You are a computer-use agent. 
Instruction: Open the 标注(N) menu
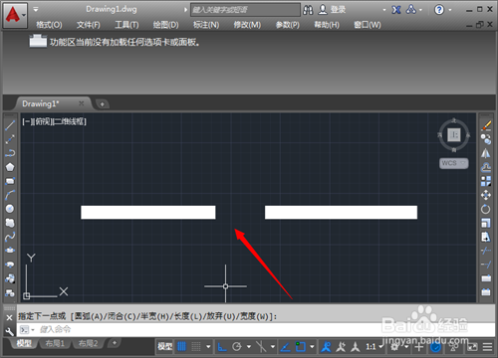(x=206, y=25)
